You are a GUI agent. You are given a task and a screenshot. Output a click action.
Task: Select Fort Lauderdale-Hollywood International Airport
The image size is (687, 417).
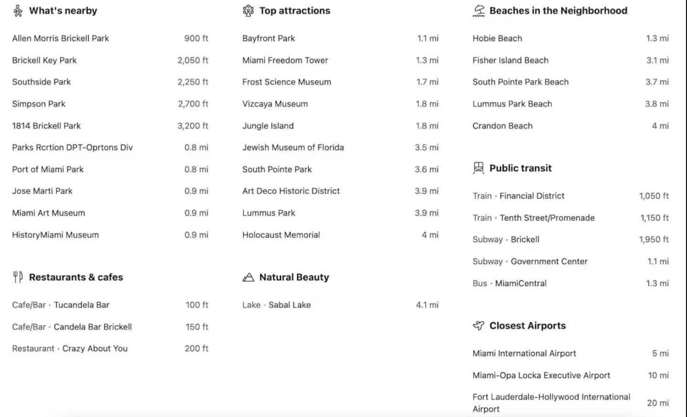[x=571, y=403]
